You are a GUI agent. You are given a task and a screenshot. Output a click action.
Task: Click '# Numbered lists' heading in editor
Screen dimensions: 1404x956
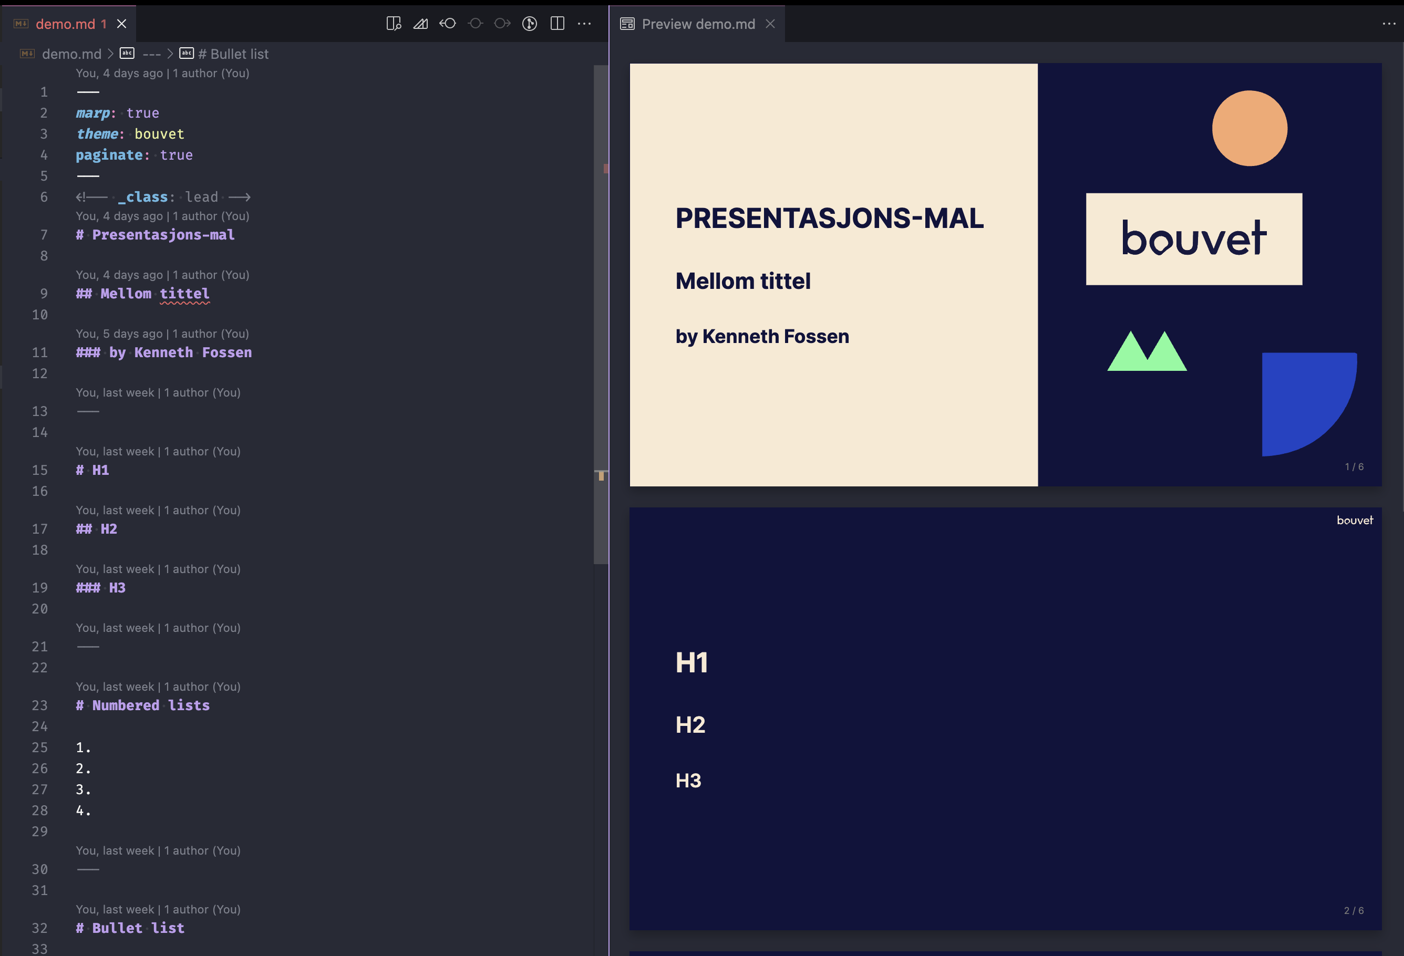tap(142, 706)
